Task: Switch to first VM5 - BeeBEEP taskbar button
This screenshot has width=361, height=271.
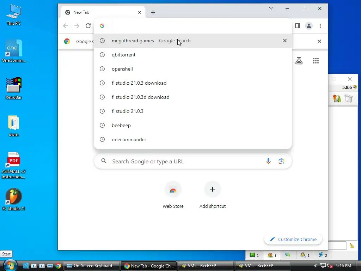Action: (206, 266)
